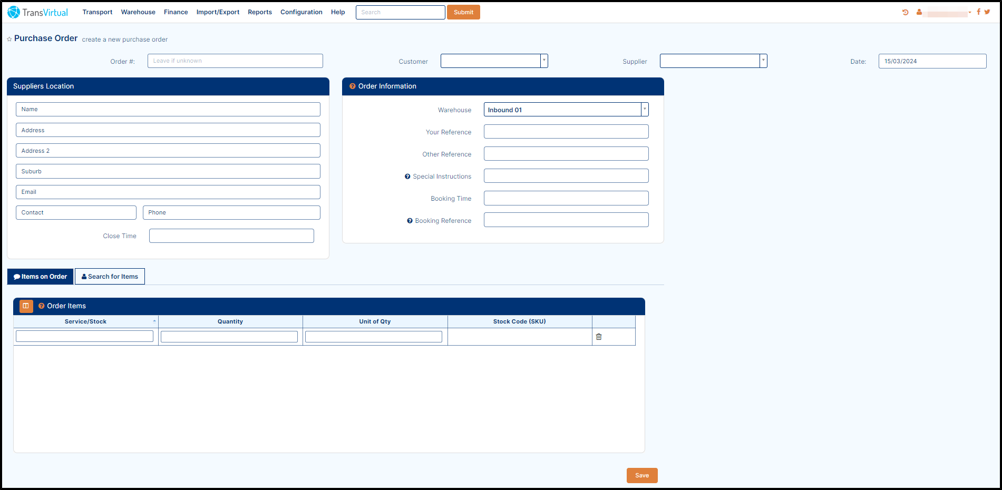Show help for Booking Reference
The height and width of the screenshot is (490, 1002).
coord(410,221)
